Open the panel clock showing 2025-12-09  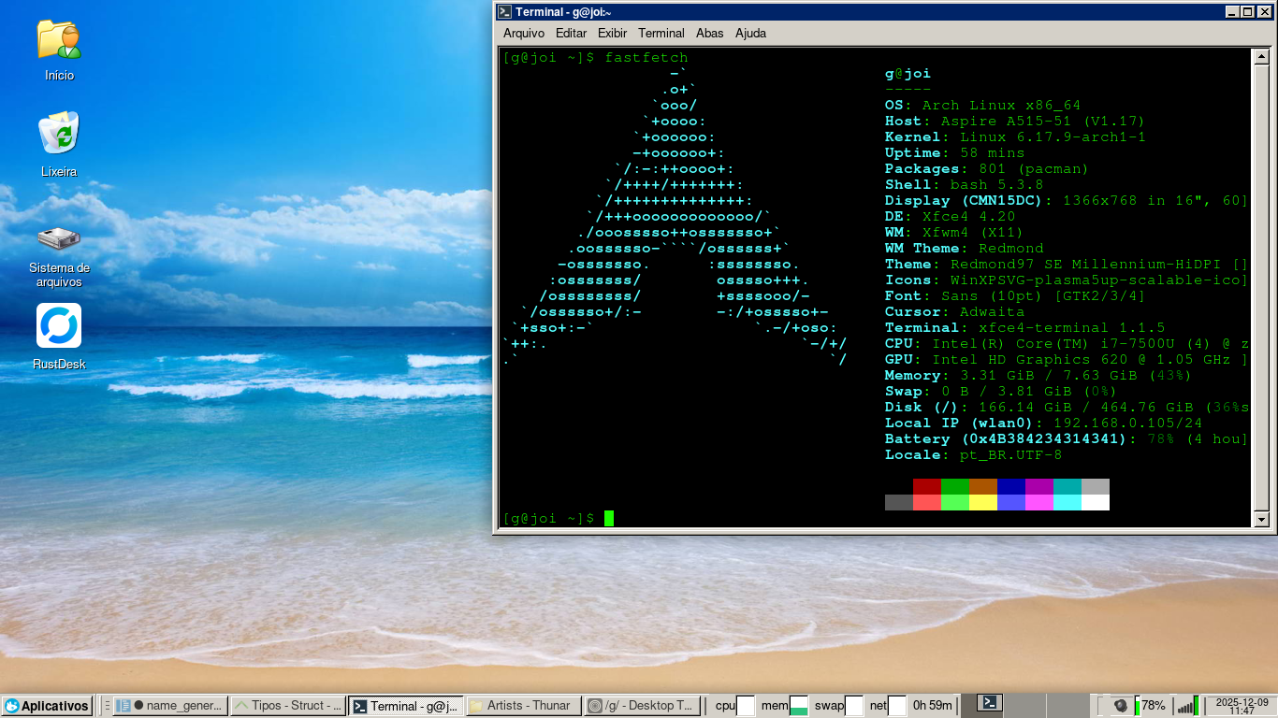click(x=1242, y=706)
